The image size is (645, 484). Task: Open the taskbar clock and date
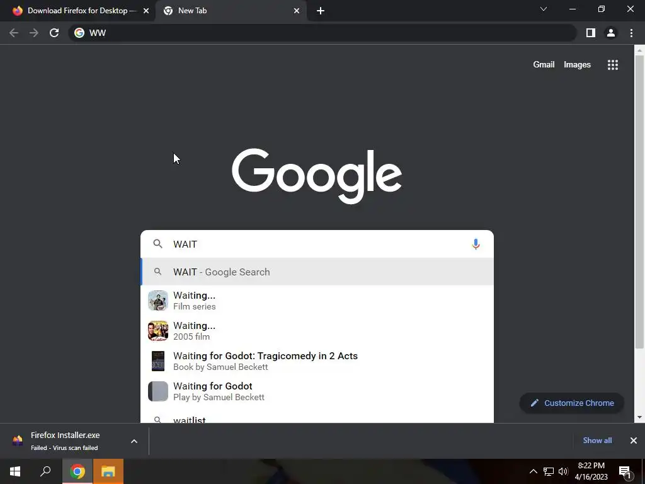(591, 471)
